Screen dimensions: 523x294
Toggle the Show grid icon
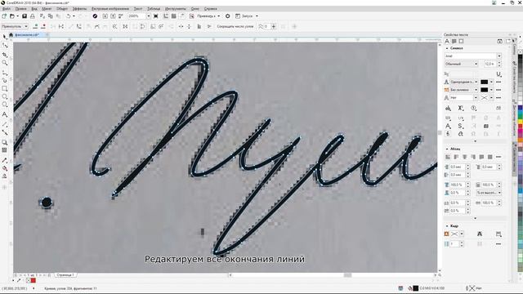tap(174, 16)
